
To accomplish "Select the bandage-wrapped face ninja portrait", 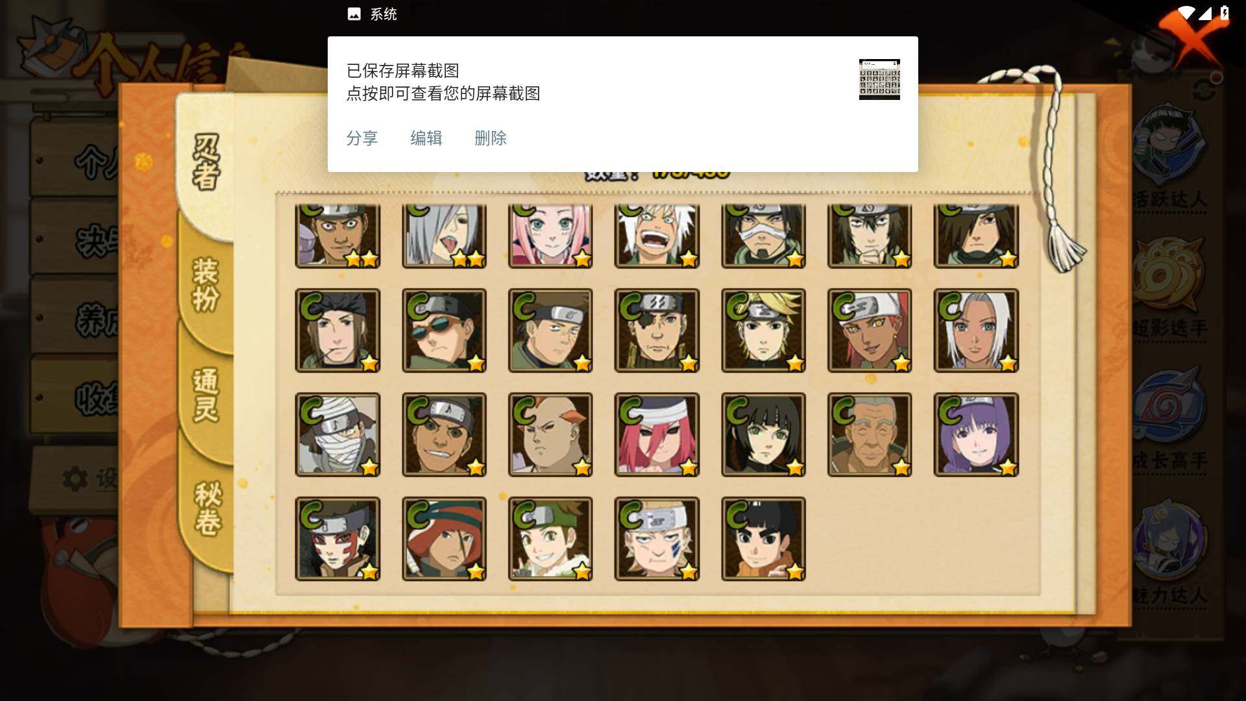I will click(337, 434).
